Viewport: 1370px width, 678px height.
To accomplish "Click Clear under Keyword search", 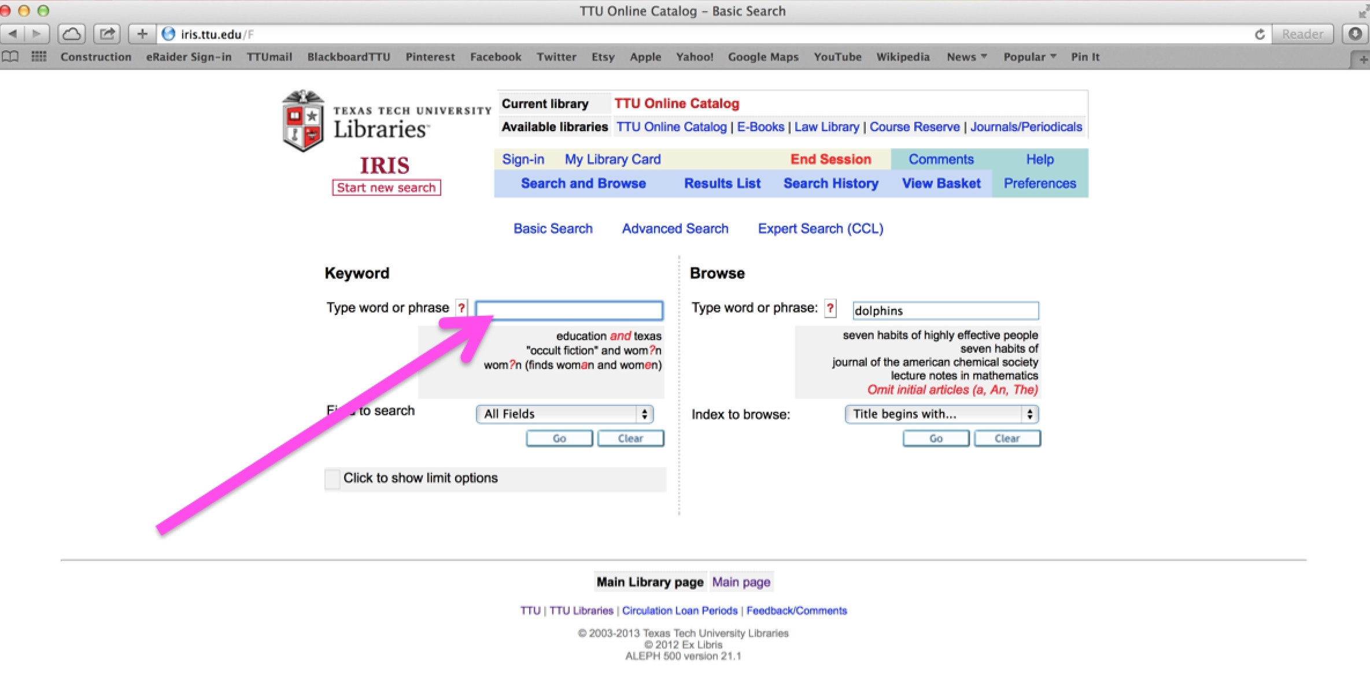I will pyautogui.click(x=630, y=438).
